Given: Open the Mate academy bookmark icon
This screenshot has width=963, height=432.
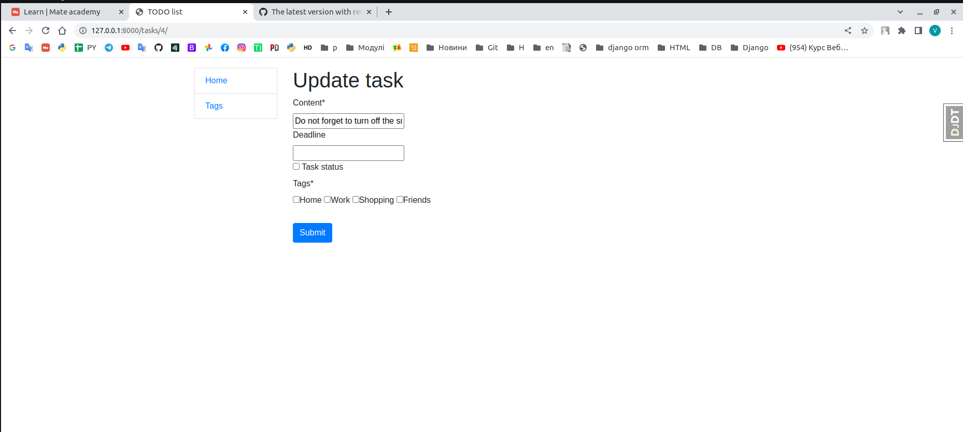Looking at the screenshot, I should 46,48.
